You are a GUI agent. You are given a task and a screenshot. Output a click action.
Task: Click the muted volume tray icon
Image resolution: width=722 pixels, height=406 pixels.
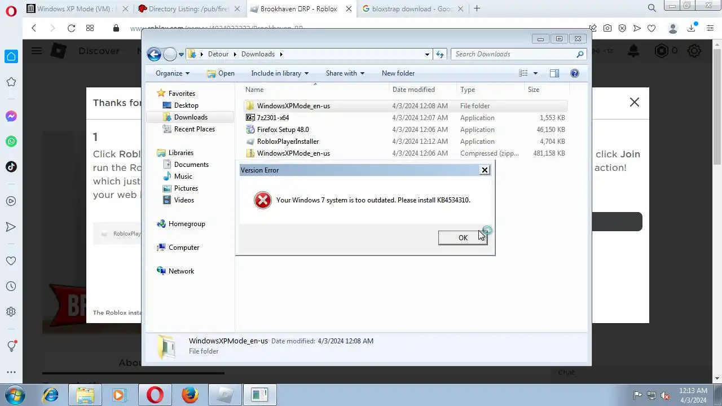click(666, 395)
